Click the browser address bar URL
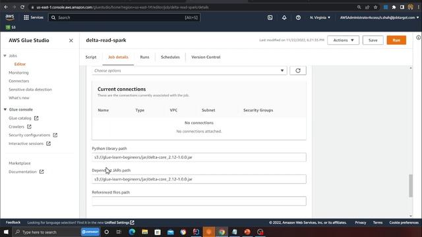 [123, 7]
